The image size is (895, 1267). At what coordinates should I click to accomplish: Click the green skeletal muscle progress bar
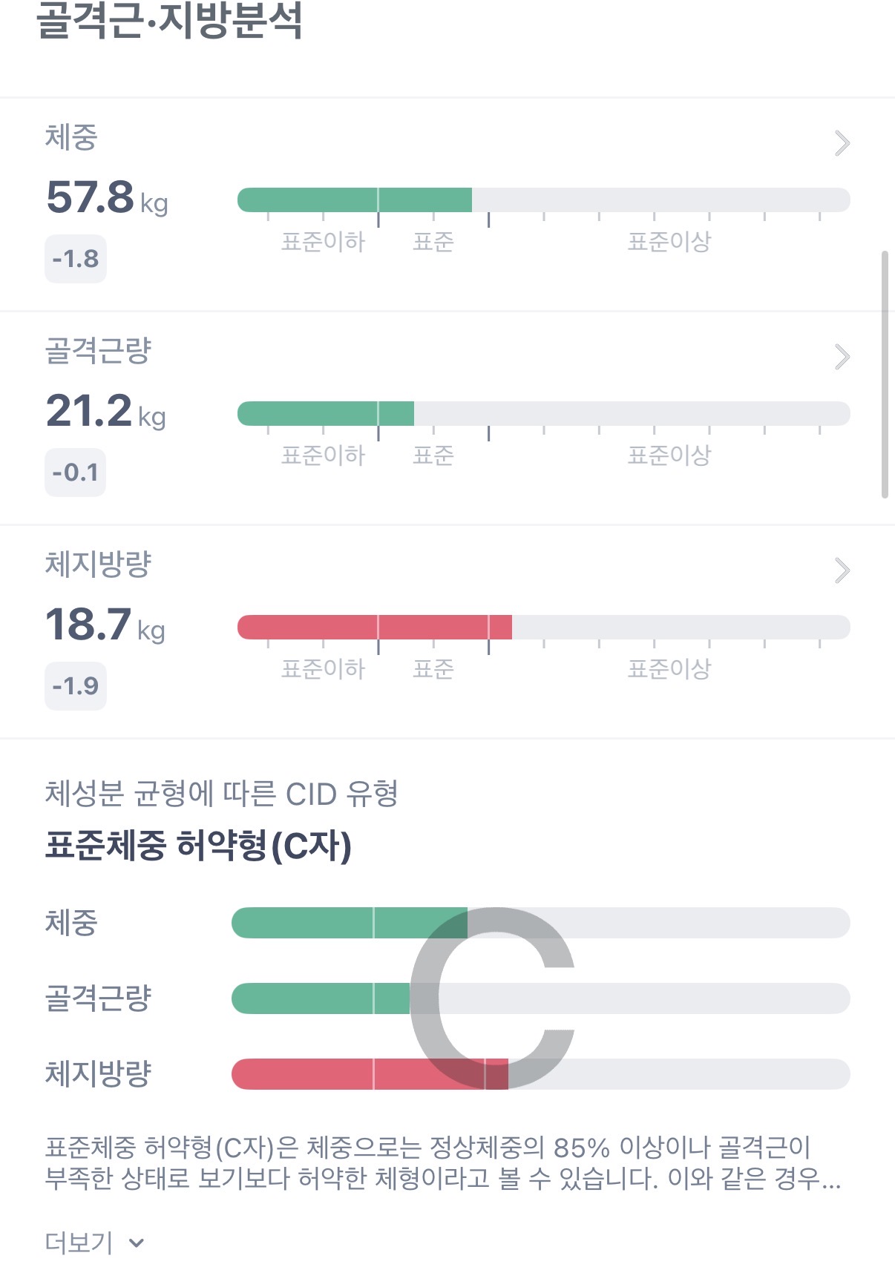click(325, 414)
